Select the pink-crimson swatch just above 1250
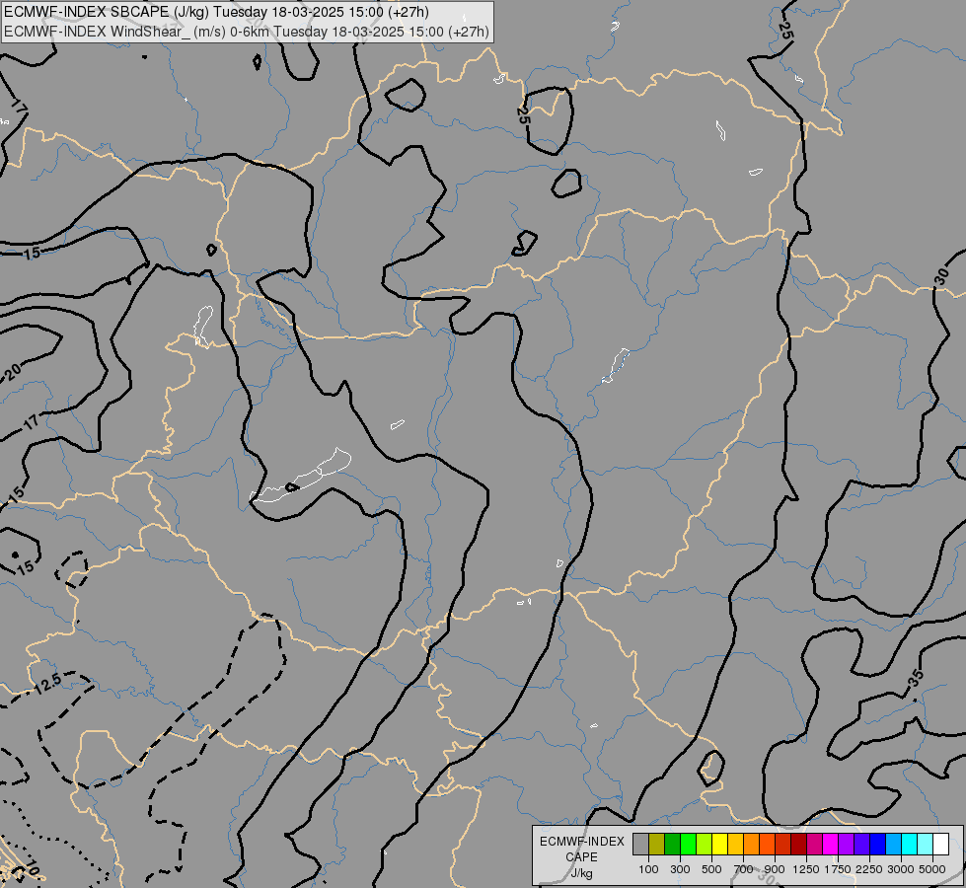This screenshot has height=888, width=966. tap(814, 845)
